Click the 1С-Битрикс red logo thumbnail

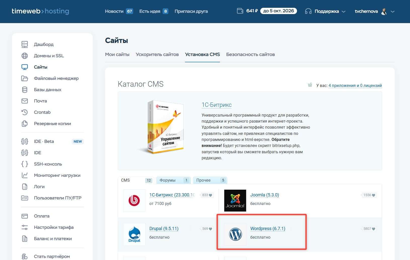pos(134,200)
